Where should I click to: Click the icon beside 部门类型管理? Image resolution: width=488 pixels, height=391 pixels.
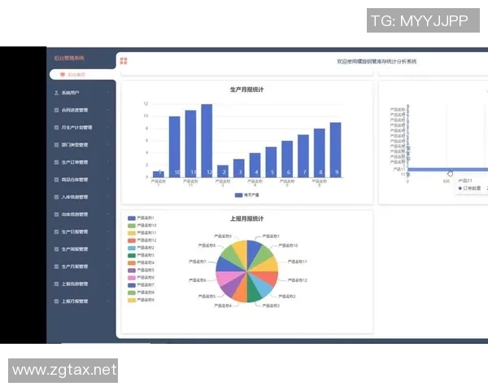coord(55,145)
